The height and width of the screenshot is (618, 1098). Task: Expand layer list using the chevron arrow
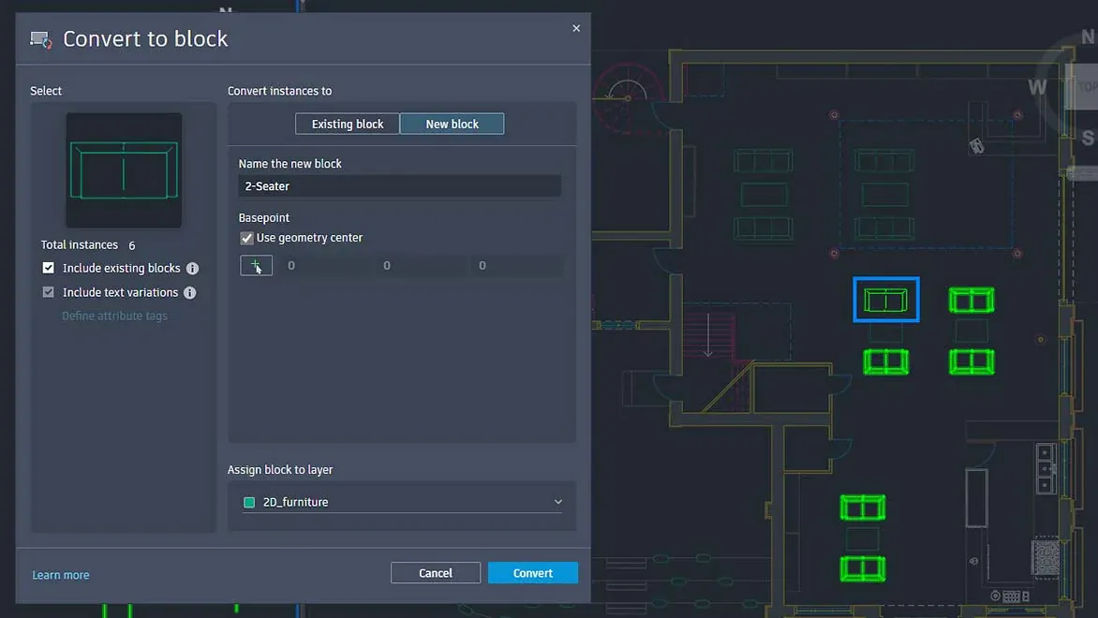[557, 502]
